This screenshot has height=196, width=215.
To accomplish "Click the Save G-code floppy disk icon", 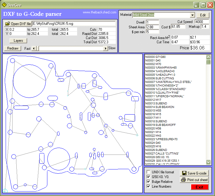I will coord(184,173).
